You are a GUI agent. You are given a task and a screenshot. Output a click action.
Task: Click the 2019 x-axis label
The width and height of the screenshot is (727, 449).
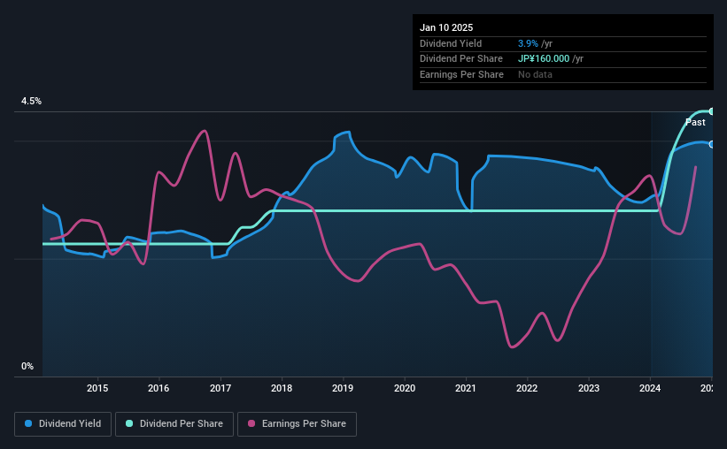pyautogui.click(x=343, y=388)
